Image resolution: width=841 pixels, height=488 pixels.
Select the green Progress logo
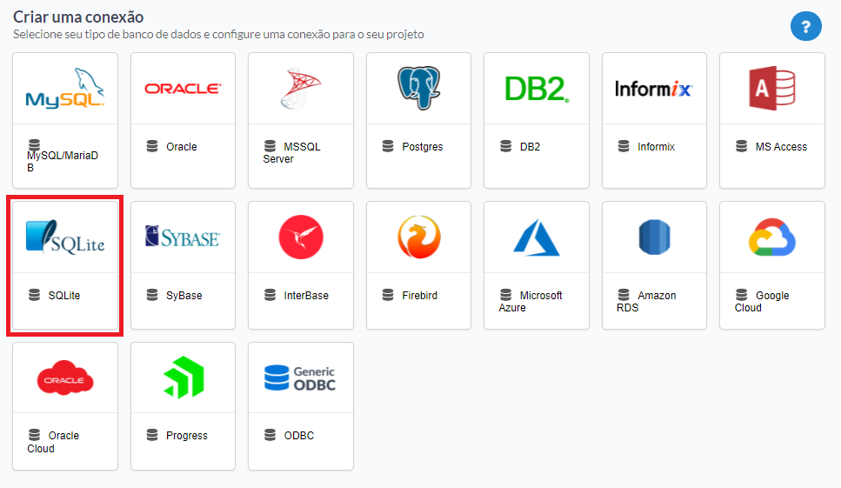tap(184, 378)
